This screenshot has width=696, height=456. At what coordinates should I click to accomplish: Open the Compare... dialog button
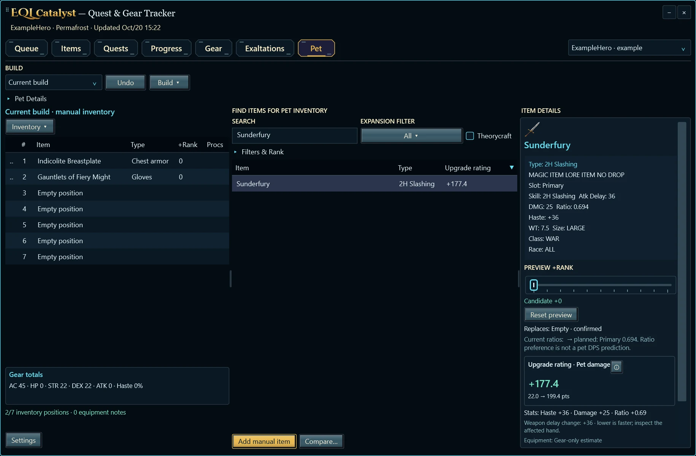[321, 441]
